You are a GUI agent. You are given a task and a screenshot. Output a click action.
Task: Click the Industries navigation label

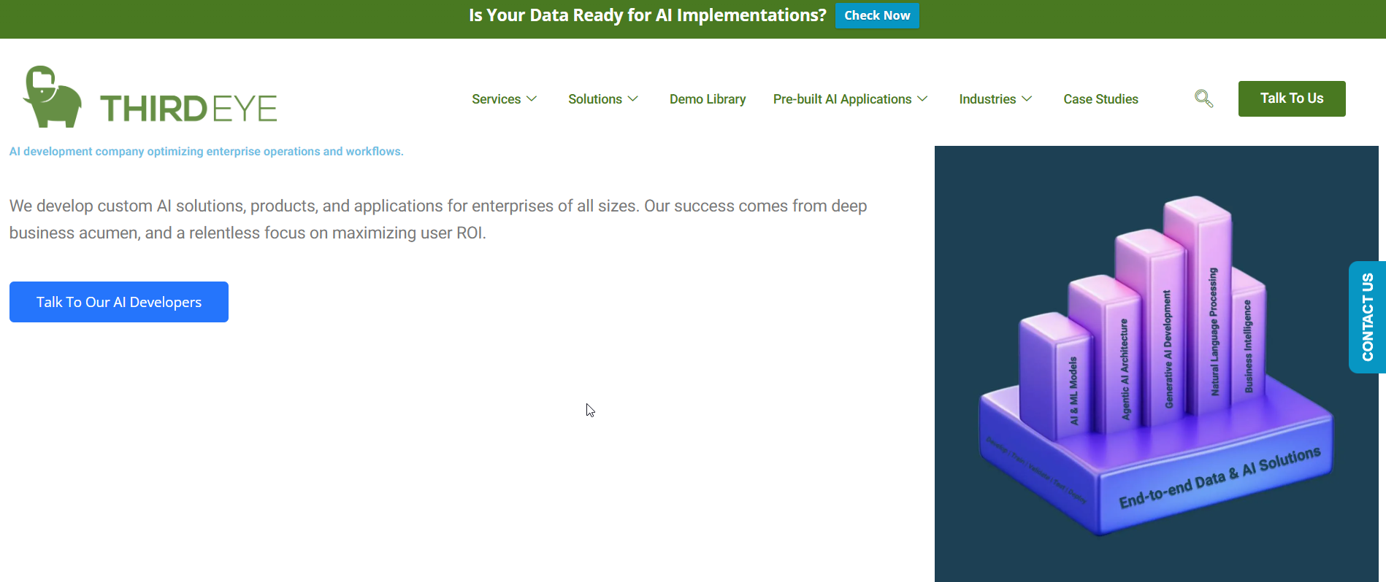pyautogui.click(x=987, y=99)
